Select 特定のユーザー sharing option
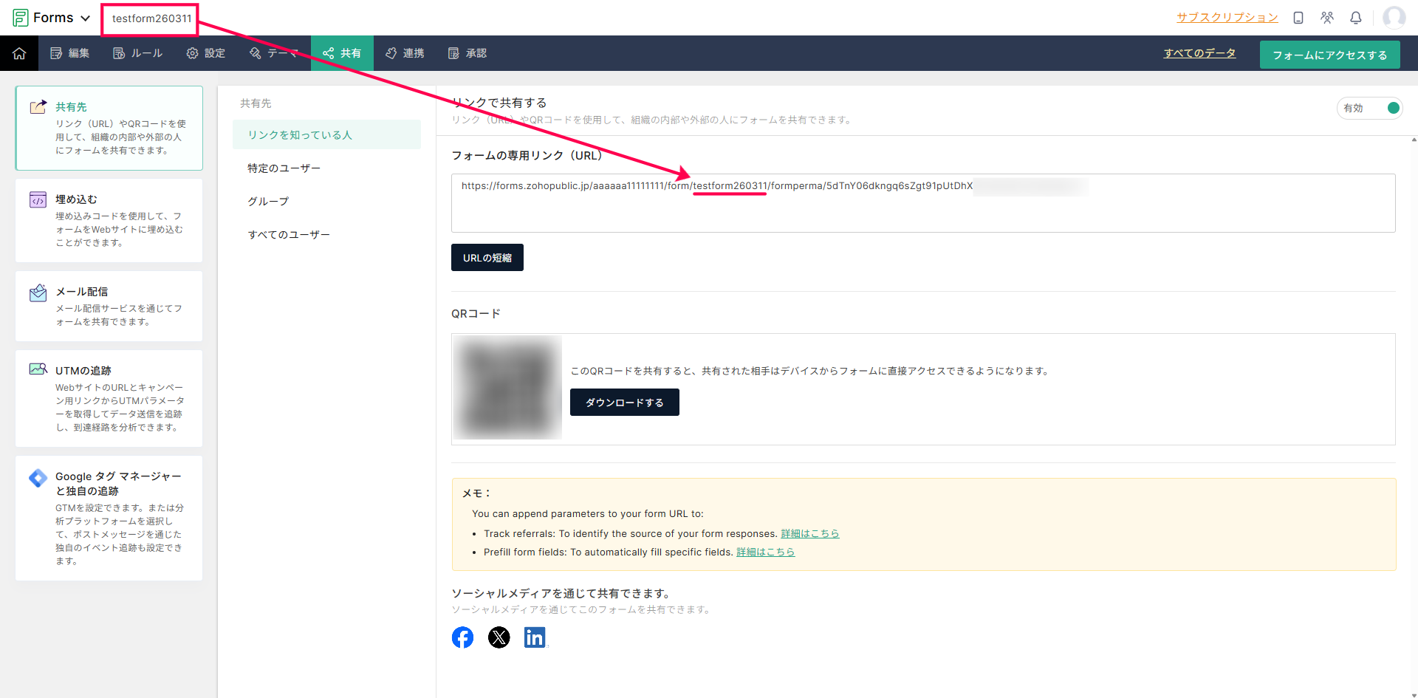 pyautogui.click(x=284, y=168)
